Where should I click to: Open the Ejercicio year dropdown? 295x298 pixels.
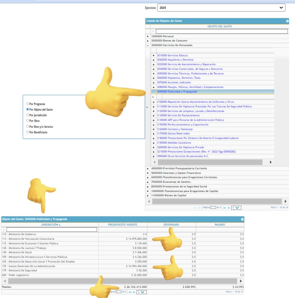coord(221,8)
